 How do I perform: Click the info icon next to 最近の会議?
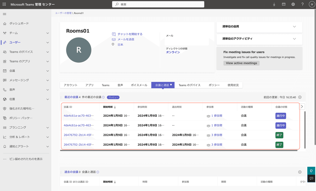103,97
